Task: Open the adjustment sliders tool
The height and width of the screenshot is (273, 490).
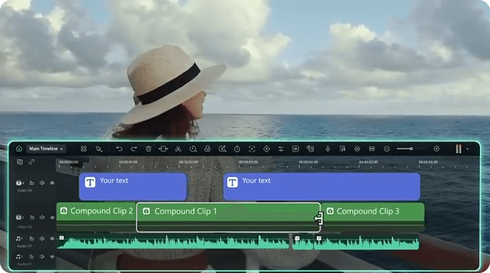Action: [x=281, y=149]
